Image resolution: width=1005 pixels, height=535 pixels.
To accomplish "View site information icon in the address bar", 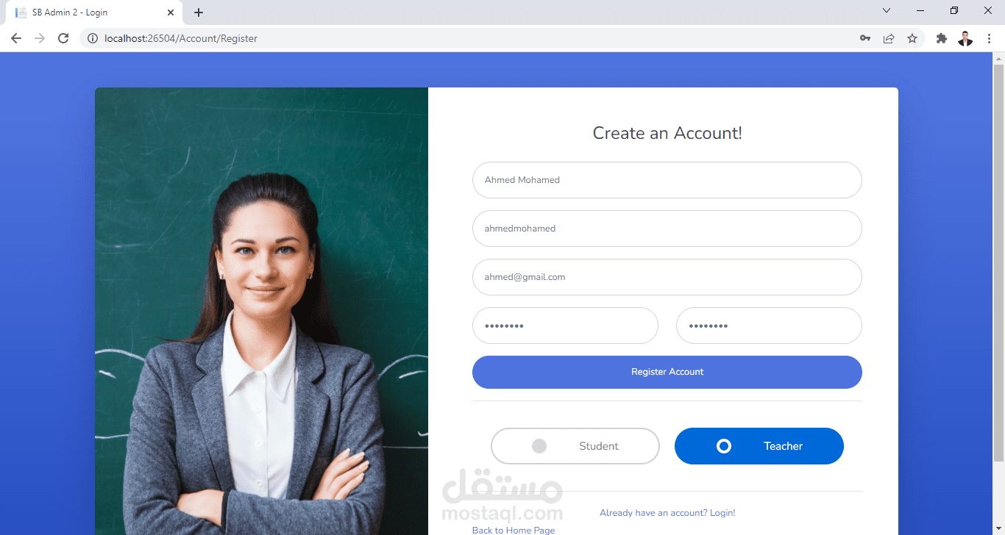I will (x=92, y=38).
